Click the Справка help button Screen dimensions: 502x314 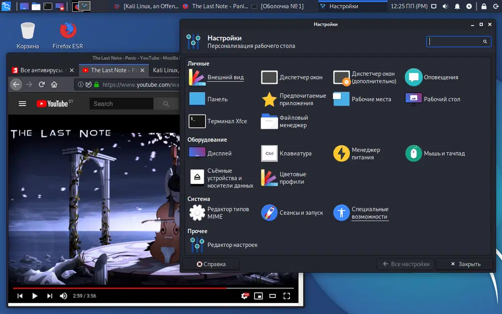pyautogui.click(x=211, y=264)
